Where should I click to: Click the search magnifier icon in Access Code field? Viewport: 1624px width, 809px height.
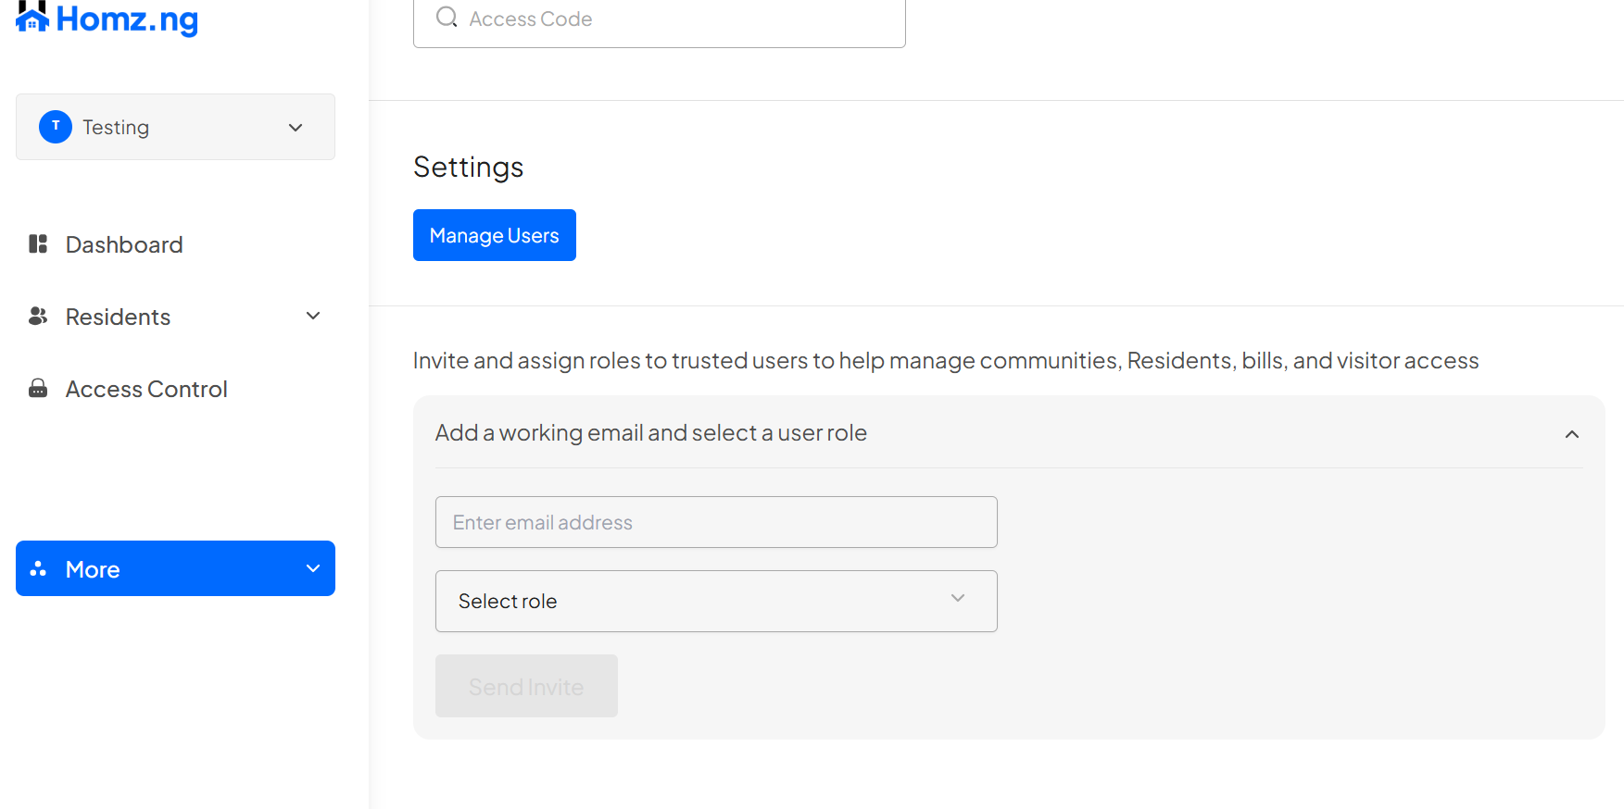tap(447, 17)
